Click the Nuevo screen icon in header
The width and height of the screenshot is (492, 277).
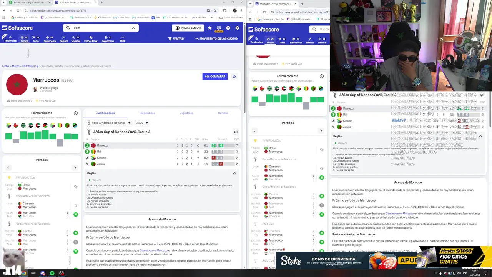coord(219,28)
